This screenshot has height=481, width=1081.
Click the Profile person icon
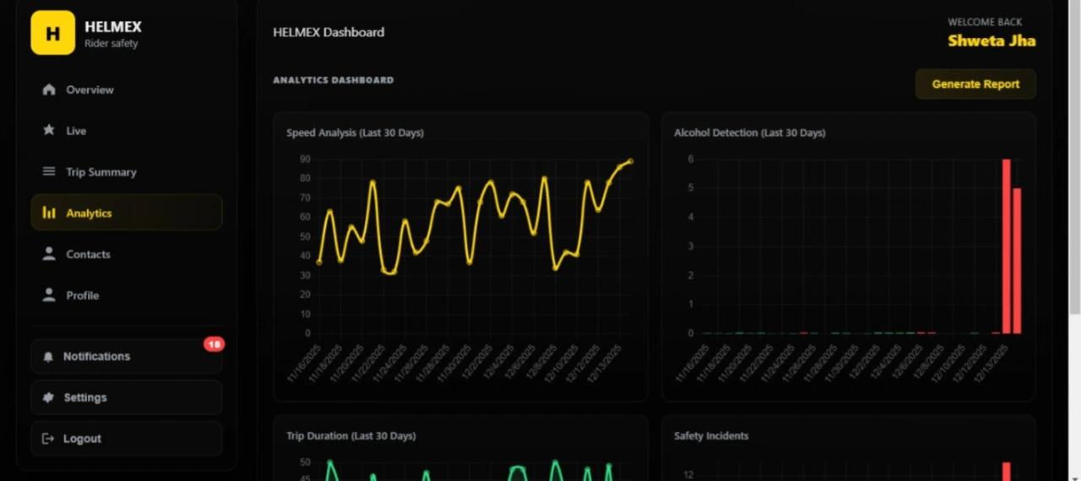click(x=49, y=295)
